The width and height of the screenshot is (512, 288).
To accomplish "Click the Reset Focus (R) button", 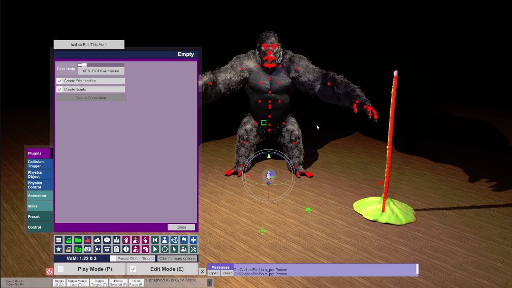I will tap(137, 283).
